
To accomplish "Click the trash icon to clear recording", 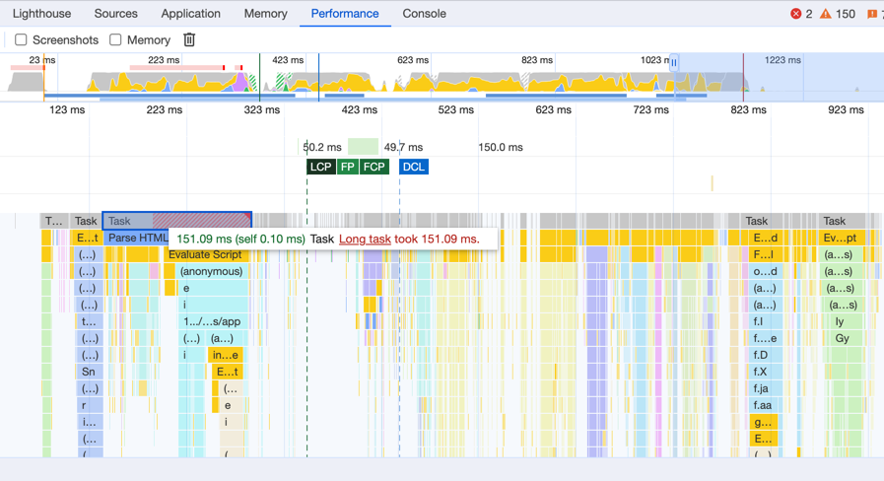I will click(189, 39).
